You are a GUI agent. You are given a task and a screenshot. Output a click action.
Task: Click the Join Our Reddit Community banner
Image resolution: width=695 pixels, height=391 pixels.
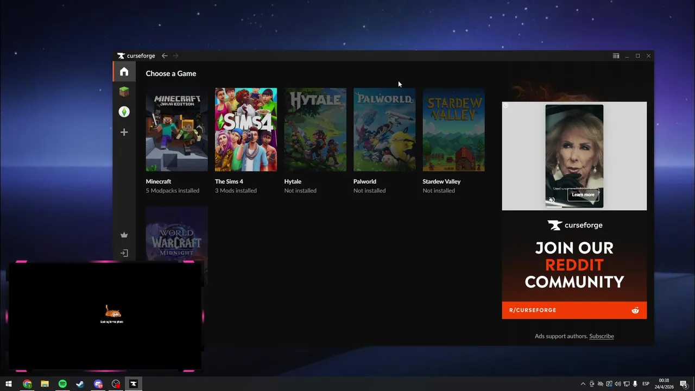click(574, 265)
